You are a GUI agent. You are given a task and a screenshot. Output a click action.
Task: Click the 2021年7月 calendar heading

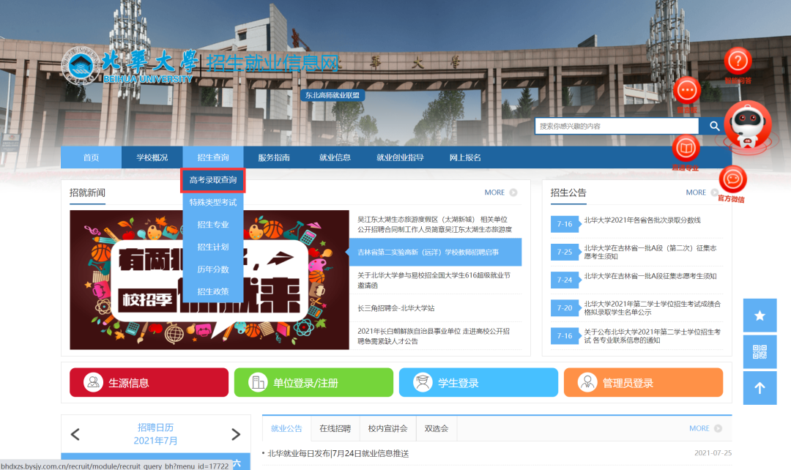pos(155,441)
